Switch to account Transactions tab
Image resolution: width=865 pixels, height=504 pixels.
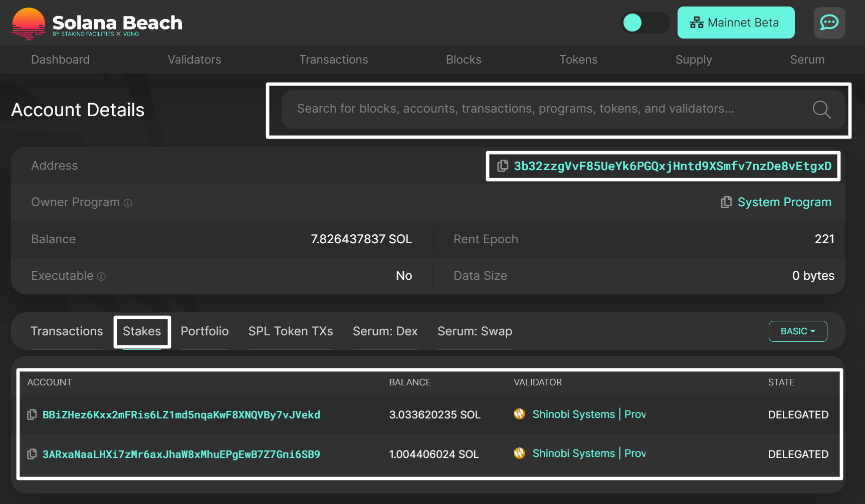[x=67, y=331]
